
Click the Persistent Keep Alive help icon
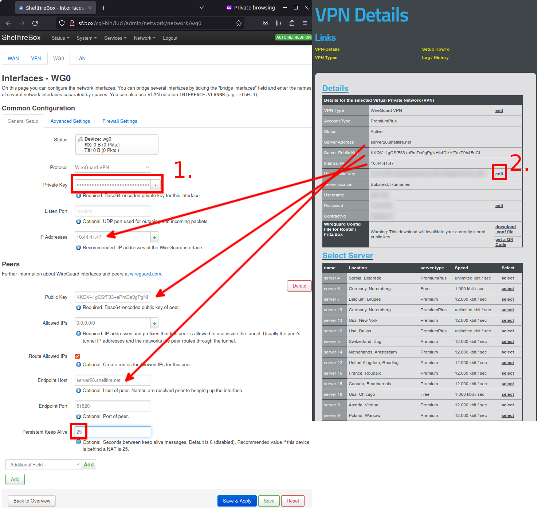coord(78,442)
